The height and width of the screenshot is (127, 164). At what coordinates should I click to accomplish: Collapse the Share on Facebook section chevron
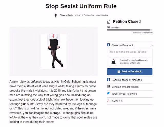point(151,45)
